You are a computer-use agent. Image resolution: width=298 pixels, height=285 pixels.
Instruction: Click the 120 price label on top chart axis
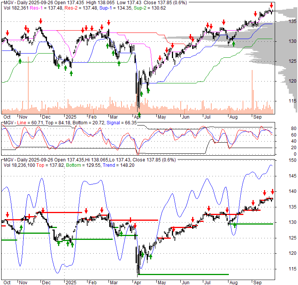point(293,81)
